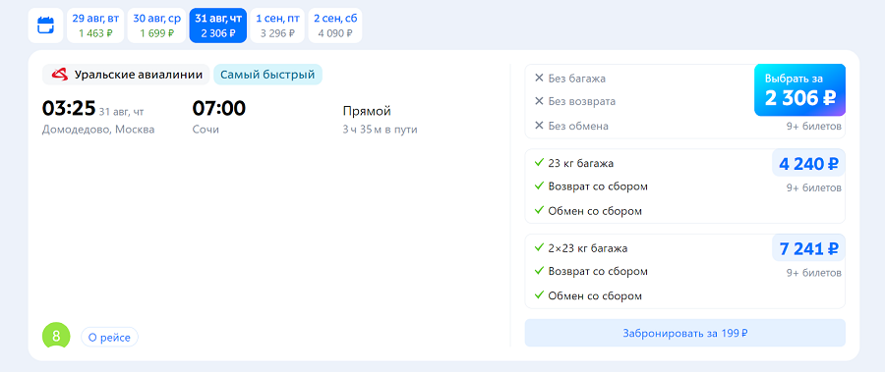Click the 4 090 ₽ price under 2 сен
885x372 pixels.
click(x=335, y=33)
